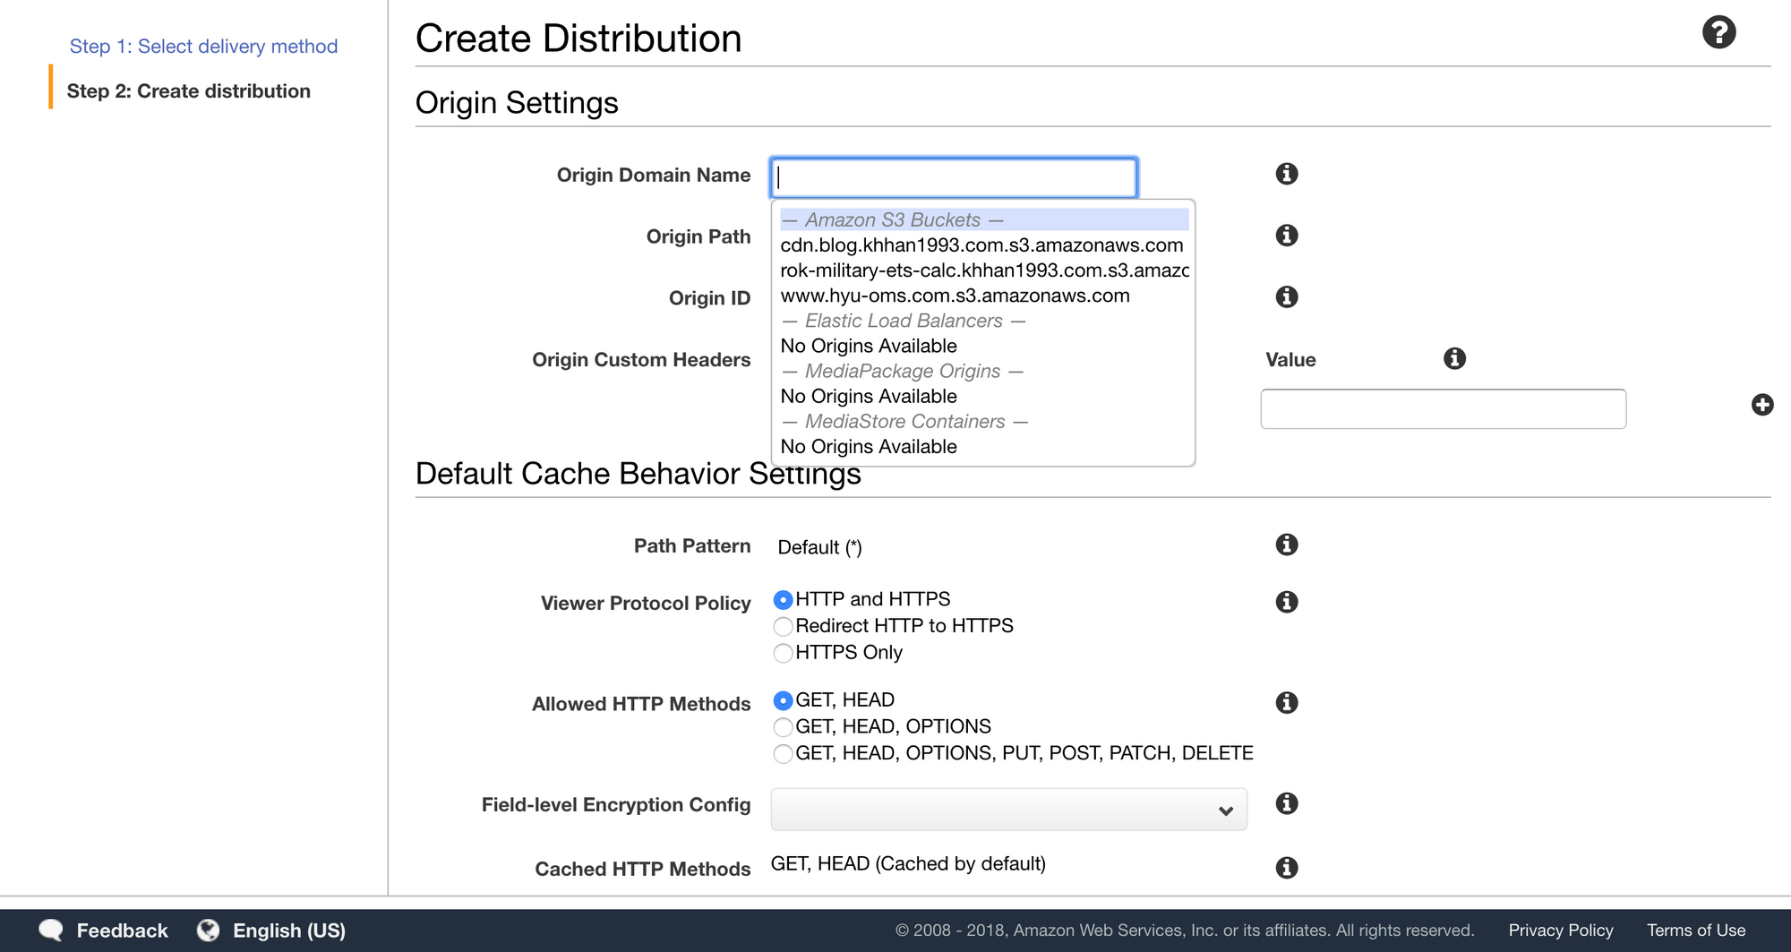Open the Terms of Use page
This screenshot has width=1791, height=952.
pos(1697,930)
